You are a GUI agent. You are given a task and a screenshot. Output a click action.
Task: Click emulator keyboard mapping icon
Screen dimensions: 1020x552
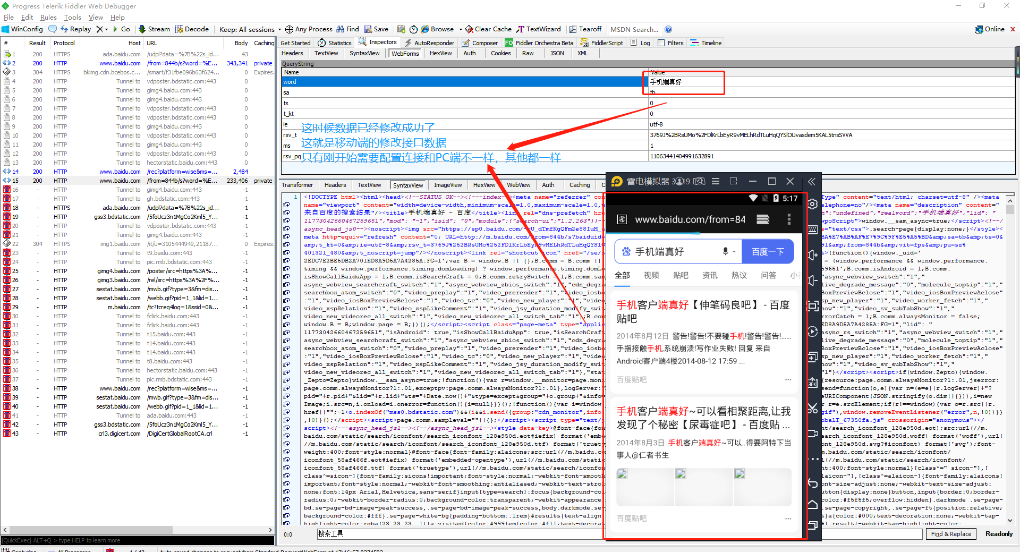(812, 230)
